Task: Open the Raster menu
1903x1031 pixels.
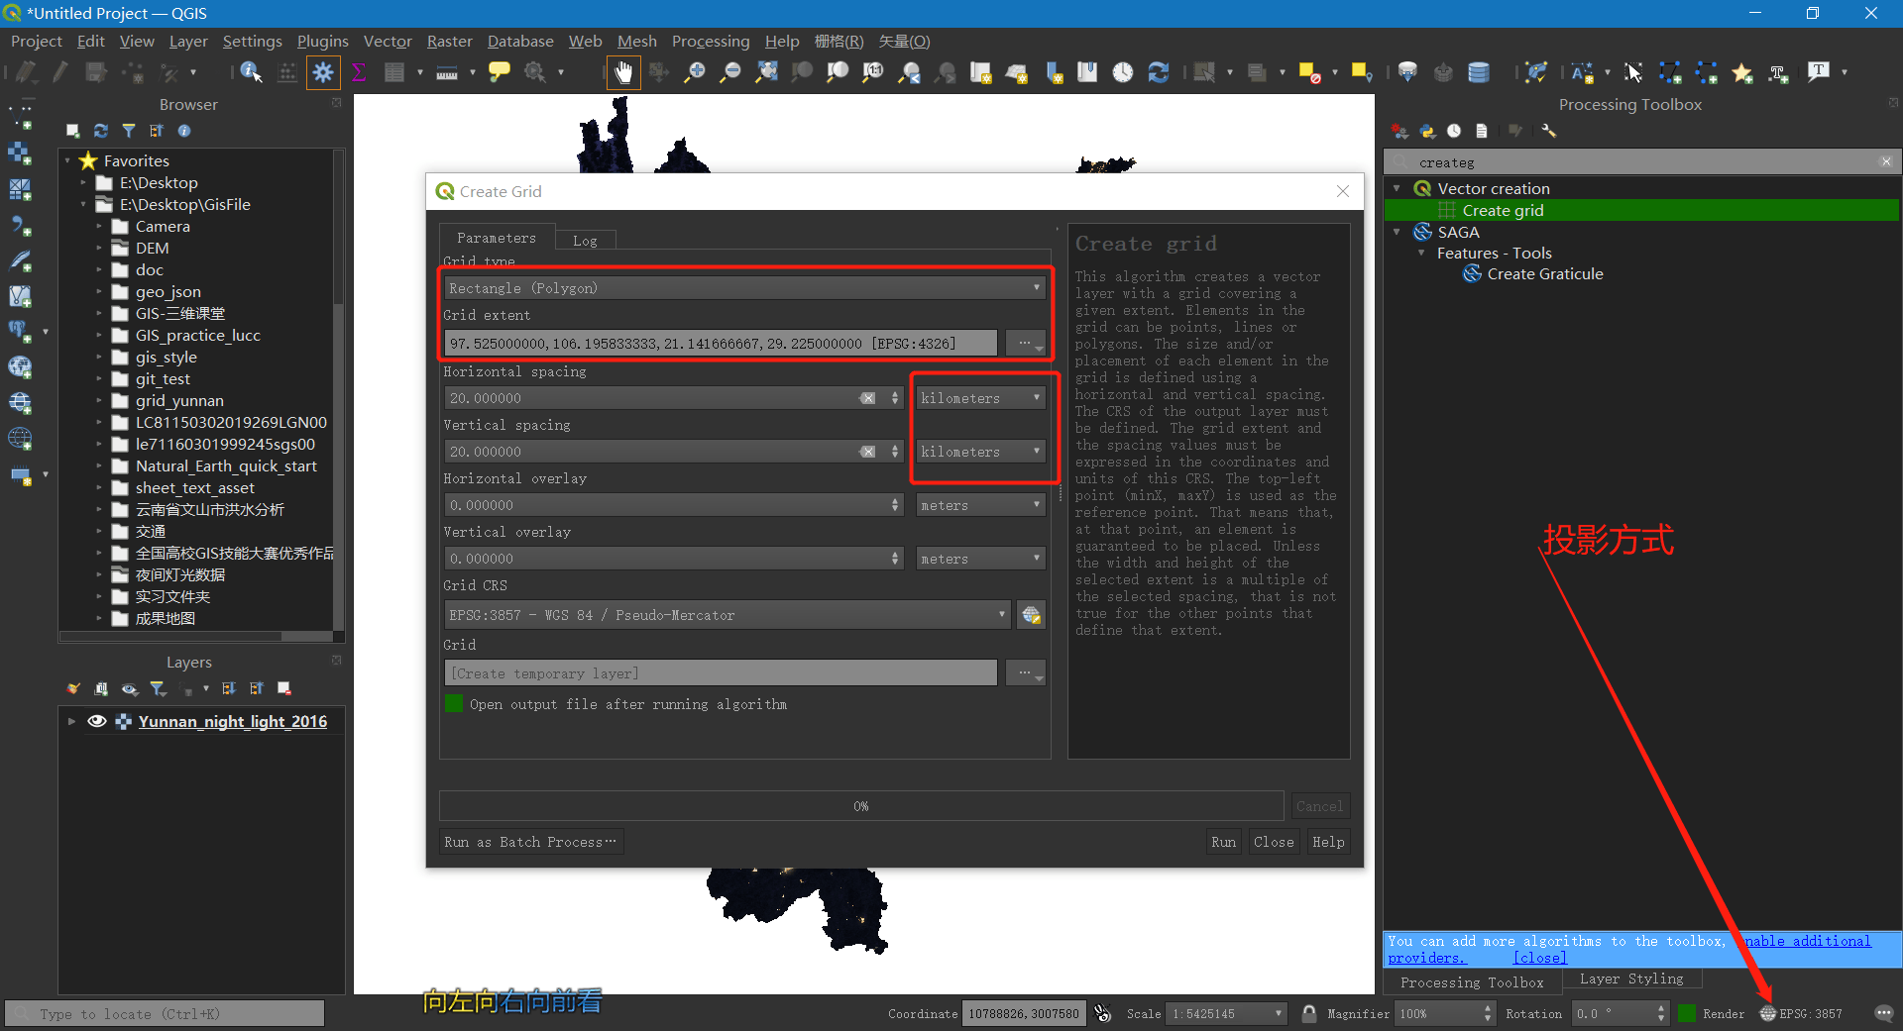Action: [x=449, y=41]
